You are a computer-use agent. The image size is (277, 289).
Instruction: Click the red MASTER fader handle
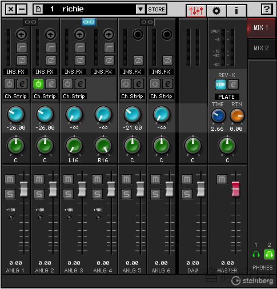coord(236,189)
